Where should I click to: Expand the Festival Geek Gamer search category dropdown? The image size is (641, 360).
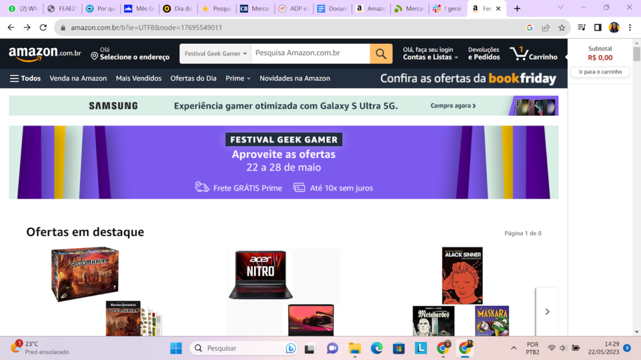[x=215, y=54]
